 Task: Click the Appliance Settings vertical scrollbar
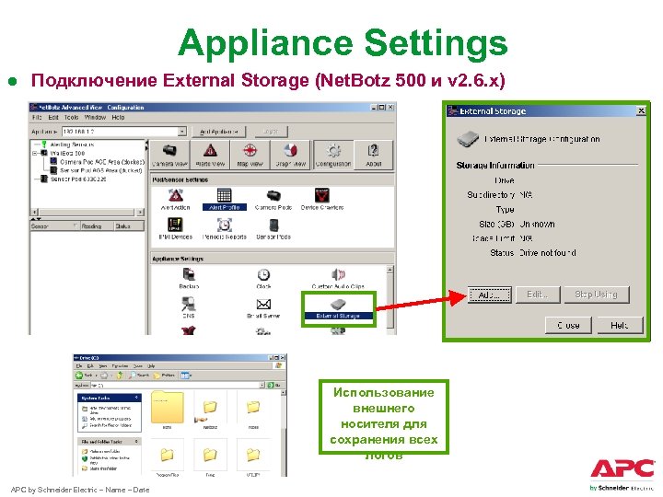click(x=390, y=300)
